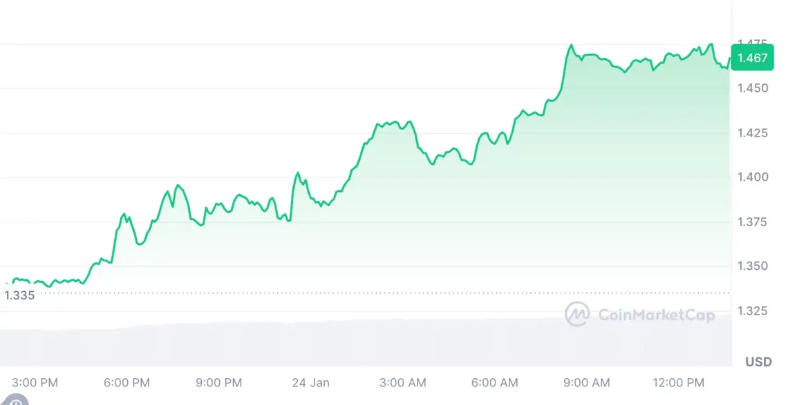Click the 1.325 price axis label
This screenshot has width=788, height=405.
tap(752, 310)
